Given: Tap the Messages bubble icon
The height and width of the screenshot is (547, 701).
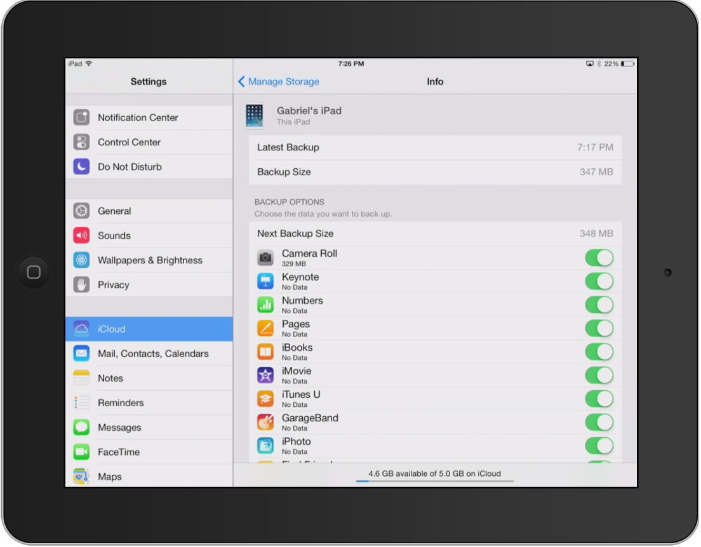Looking at the screenshot, I should tap(81, 427).
